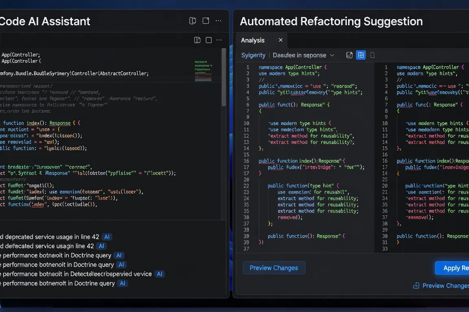Click split view icon in Code AI Assistant header
469x312 pixels.
pos(193,21)
